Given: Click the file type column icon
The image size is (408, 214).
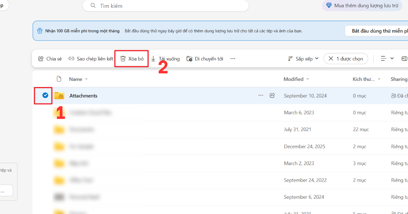Looking at the screenshot, I should coord(59,79).
